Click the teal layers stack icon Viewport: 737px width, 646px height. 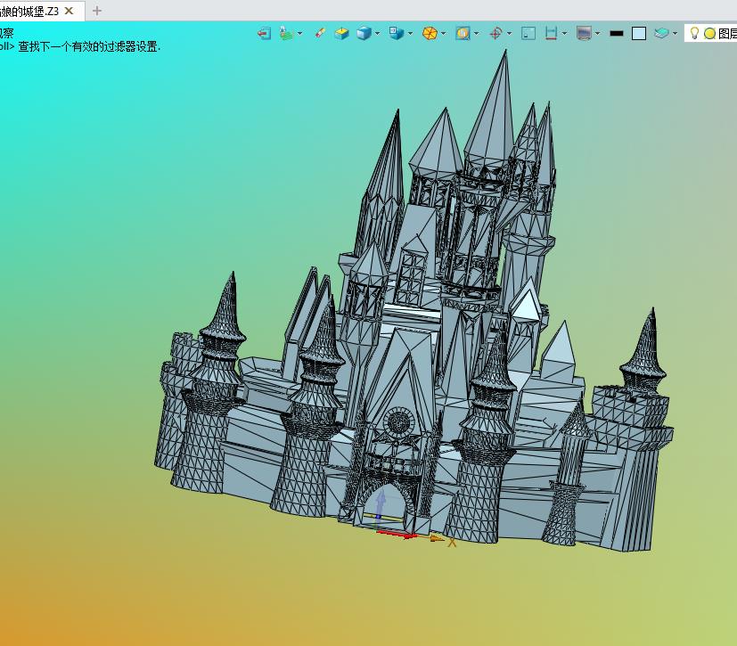pos(661,33)
